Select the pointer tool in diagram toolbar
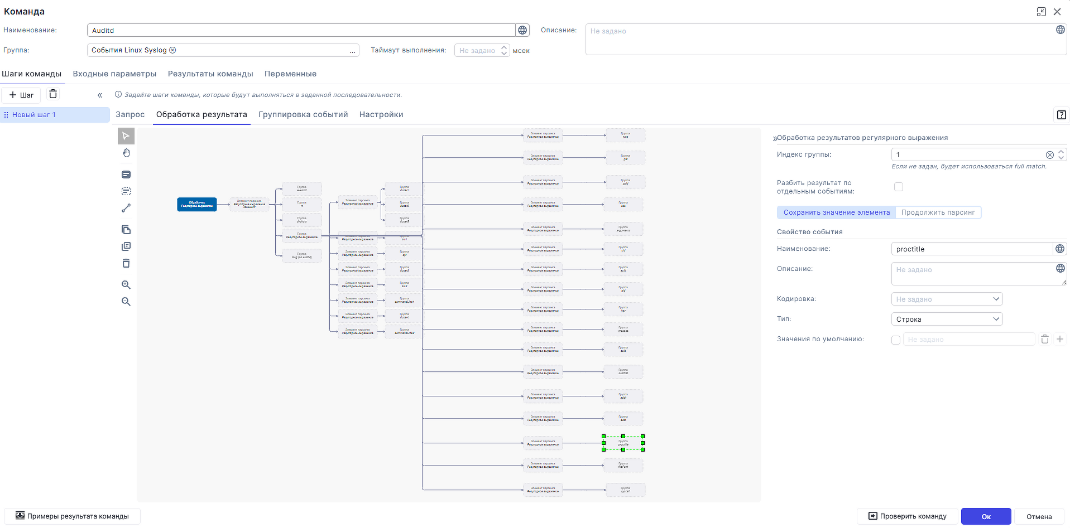This screenshot has width=1070, height=528. tap(126, 136)
